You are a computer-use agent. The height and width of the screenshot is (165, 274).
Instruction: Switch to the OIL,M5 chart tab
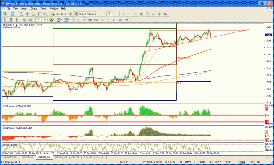(x=75, y=157)
